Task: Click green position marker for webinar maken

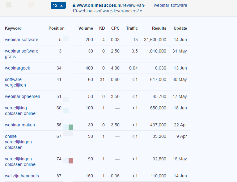Action: (x=71, y=127)
